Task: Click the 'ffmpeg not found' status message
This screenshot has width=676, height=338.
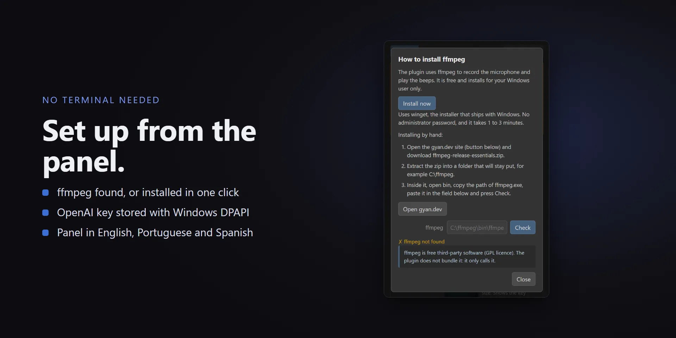Action: 421,242
